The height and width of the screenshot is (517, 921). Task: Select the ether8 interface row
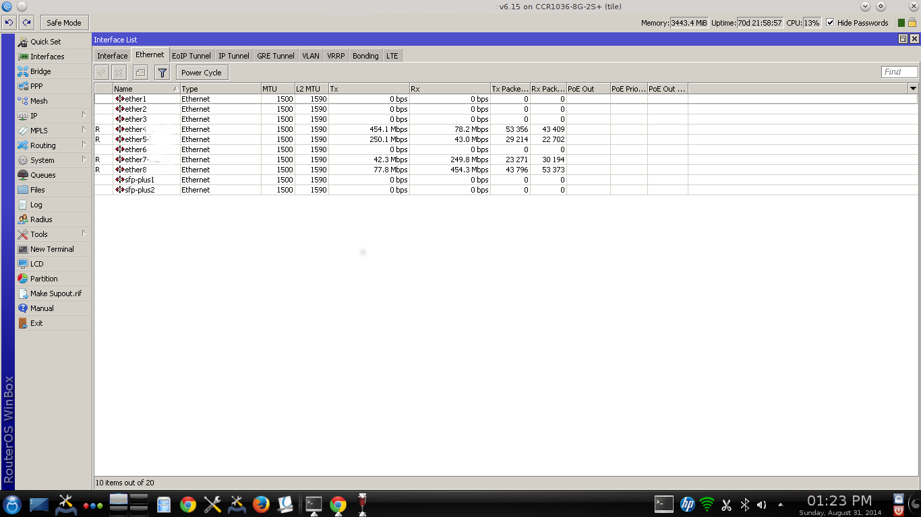(x=506, y=170)
